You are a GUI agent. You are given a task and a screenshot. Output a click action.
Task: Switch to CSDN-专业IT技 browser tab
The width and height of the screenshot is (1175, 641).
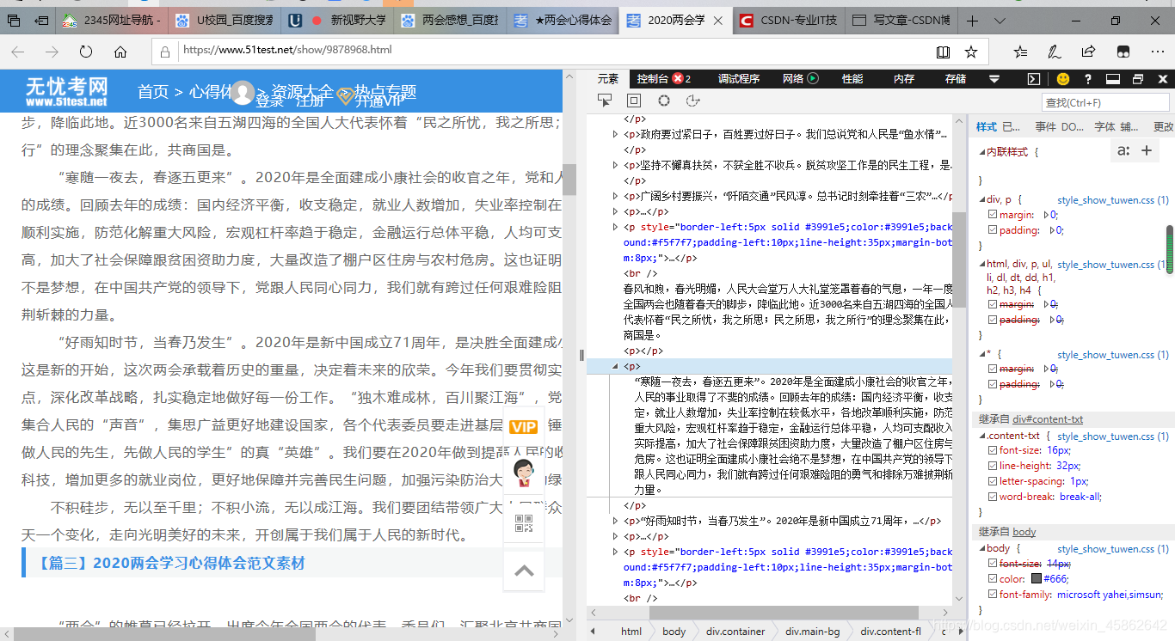(788, 21)
